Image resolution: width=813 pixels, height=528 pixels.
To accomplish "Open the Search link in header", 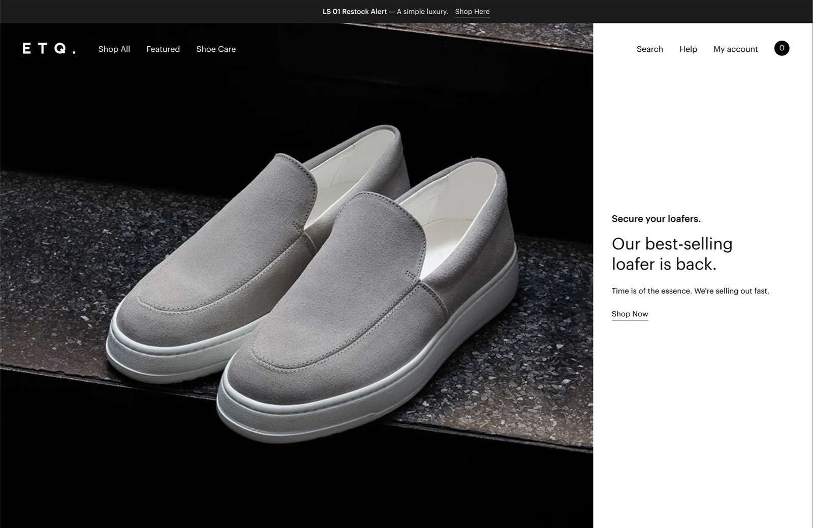I will tap(650, 49).
